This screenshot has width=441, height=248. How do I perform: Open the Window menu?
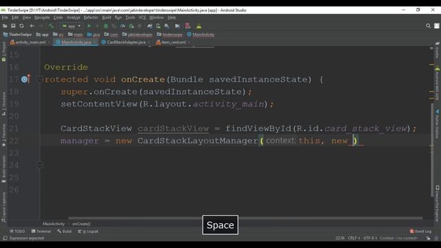[156, 17]
